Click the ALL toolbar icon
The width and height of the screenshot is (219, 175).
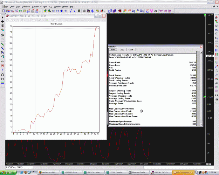coord(33,11)
